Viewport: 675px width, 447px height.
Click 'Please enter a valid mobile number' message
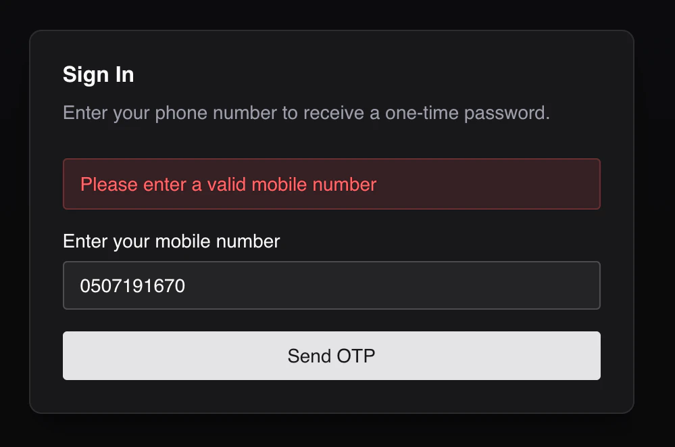coord(228,184)
